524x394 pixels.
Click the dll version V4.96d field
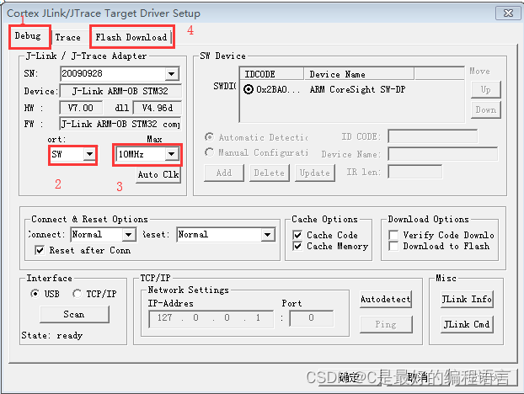click(x=158, y=108)
